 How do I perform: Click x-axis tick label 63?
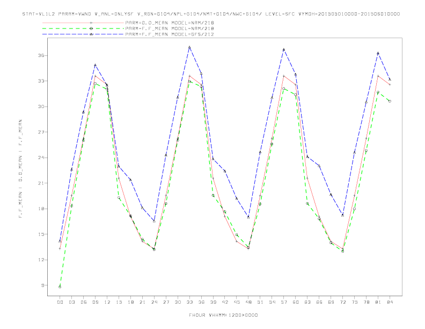tap(307, 302)
